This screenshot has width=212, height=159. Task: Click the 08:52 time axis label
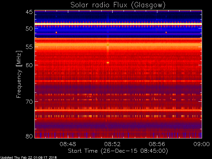point(112,144)
